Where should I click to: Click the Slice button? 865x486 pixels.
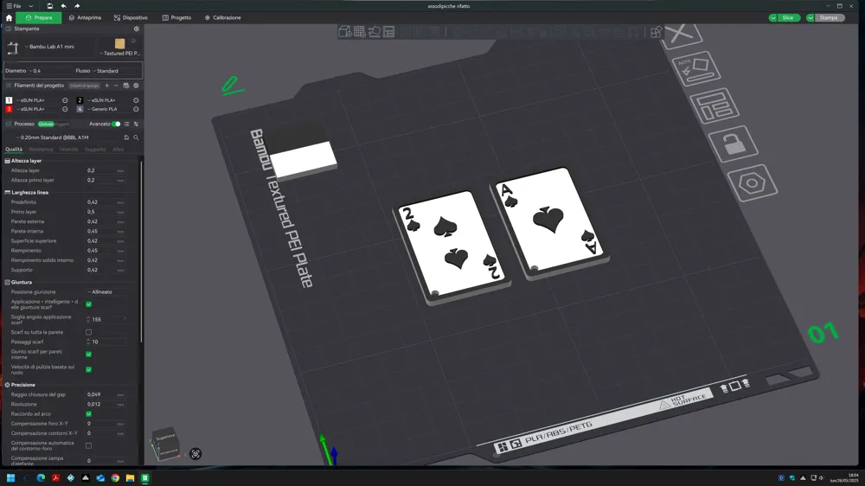(788, 17)
